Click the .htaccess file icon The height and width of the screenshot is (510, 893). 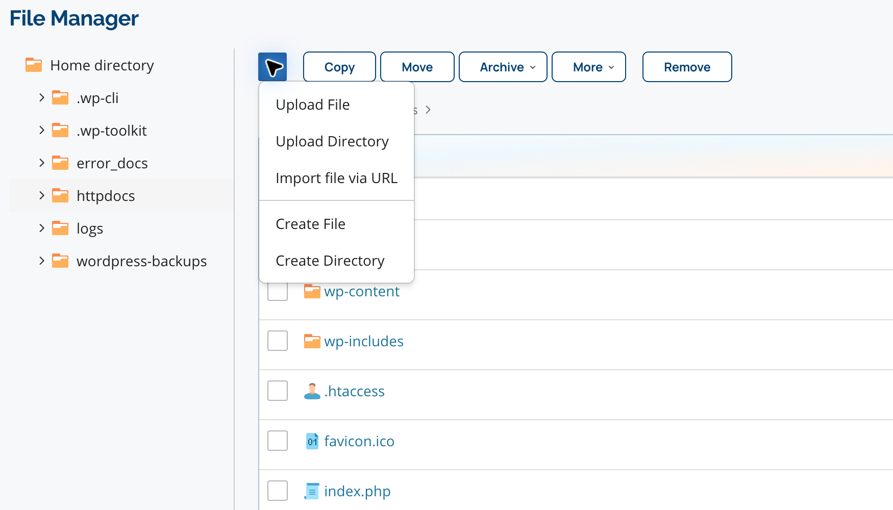(312, 391)
